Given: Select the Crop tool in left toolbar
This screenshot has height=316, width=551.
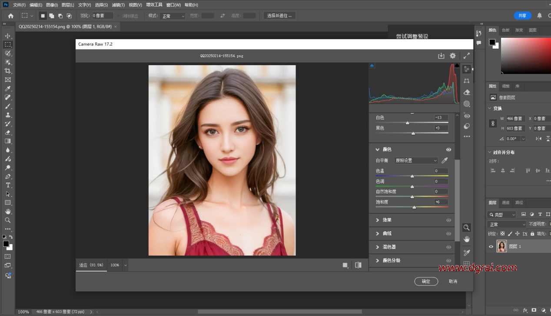Looking at the screenshot, I should point(7,71).
